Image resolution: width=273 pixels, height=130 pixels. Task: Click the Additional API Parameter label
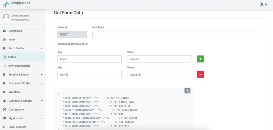[72, 44]
